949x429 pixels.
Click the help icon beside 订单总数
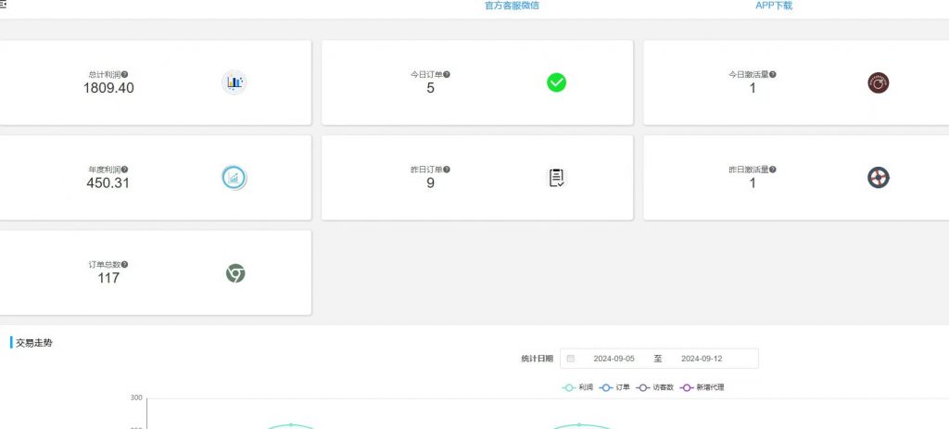(x=125, y=265)
